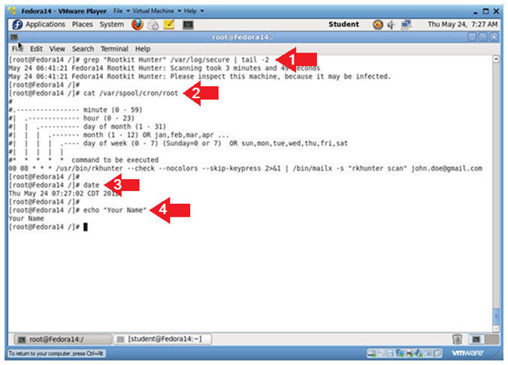This screenshot has width=508, height=365.
Task: Open the yellow notes launcher in the panel
Action: pos(169,25)
